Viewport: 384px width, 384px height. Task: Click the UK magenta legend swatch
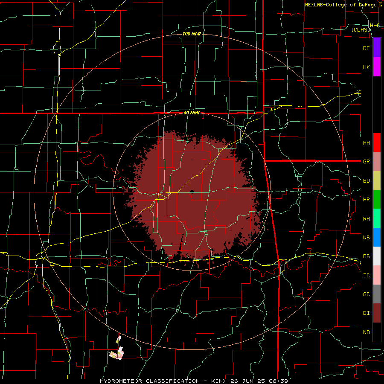pyautogui.click(x=377, y=67)
